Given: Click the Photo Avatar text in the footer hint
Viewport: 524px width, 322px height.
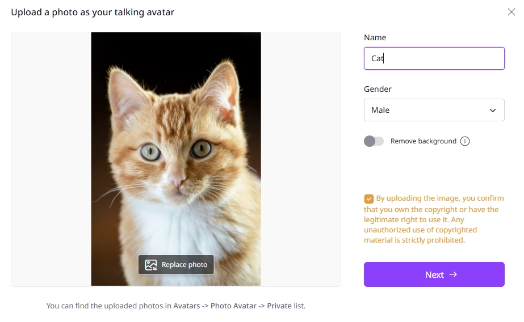Looking at the screenshot, I should (x=234, y=306).
